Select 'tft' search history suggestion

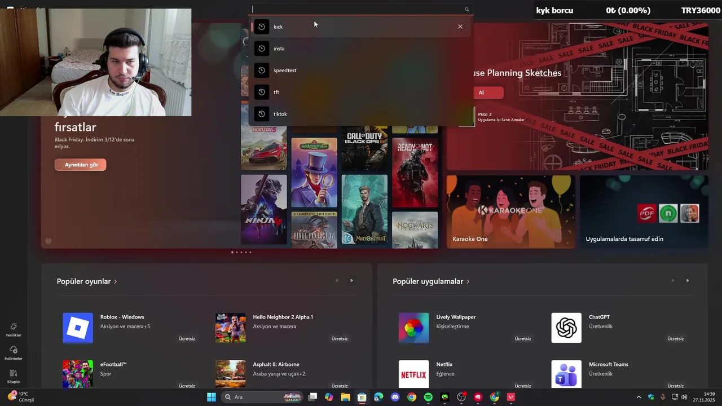360,92
